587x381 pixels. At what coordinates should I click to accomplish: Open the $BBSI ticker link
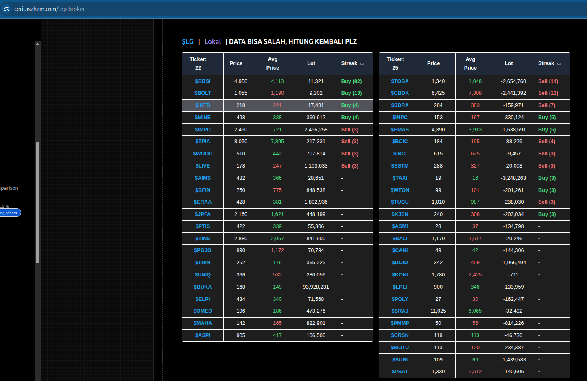(203, 81)
